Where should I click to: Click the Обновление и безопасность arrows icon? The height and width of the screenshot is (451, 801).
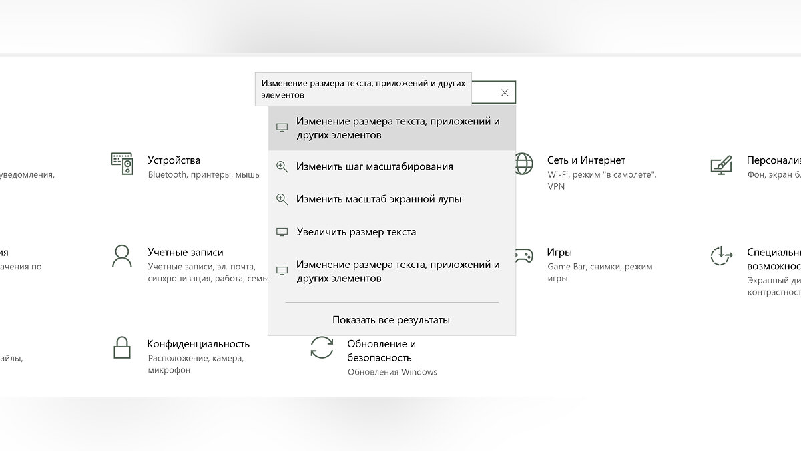point(322,348)
